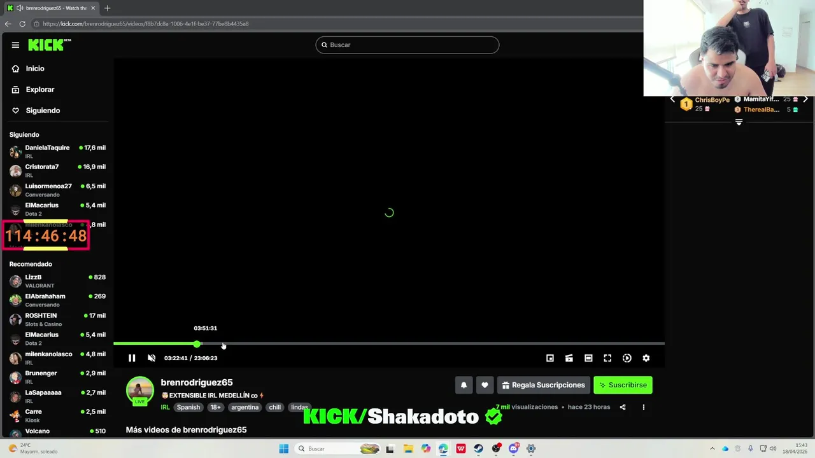The image size is (815, 458).
Task: Open Microsoft Edge from taskbar
Action: click(x=443, y=448)
